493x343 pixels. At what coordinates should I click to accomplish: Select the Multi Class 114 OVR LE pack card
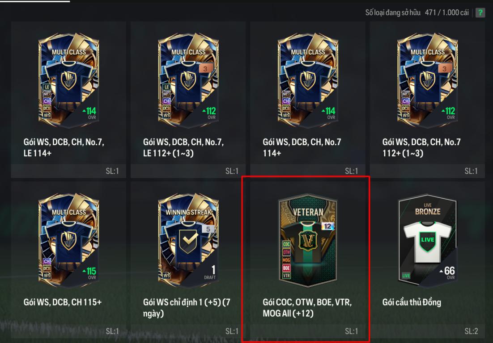pyautogui.click(x=68, y=81)
